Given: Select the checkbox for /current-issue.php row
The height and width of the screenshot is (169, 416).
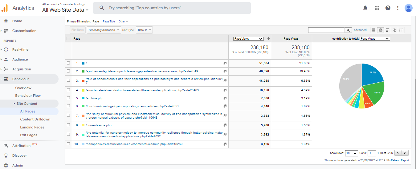Looking at the screenshot, I should click(x=68, y=125).
